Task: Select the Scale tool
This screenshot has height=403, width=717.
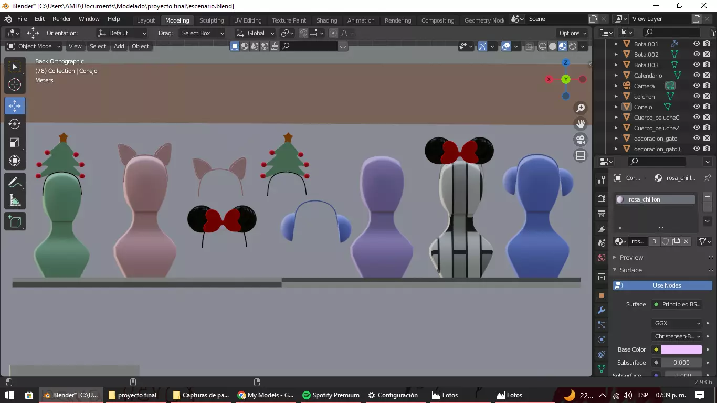Action: coord(15,142)
